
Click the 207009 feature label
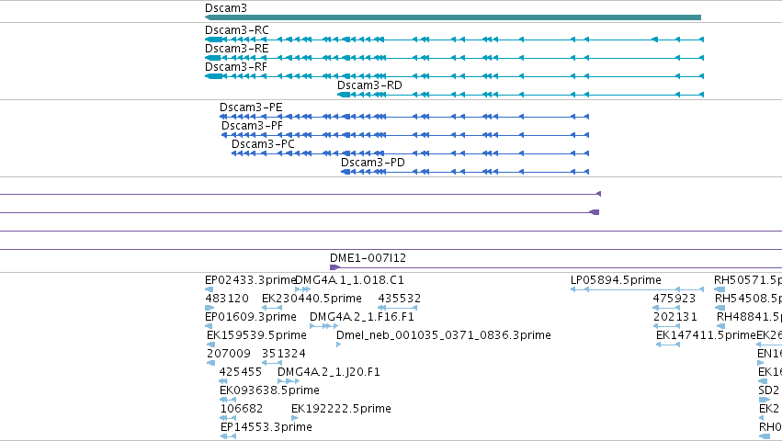229,354
